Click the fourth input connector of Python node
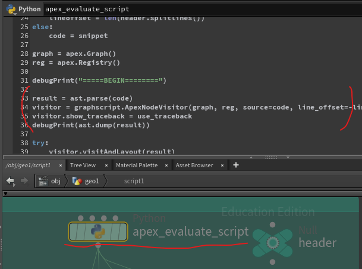This screenshot has width=362, height=269. tap(115, 218)
